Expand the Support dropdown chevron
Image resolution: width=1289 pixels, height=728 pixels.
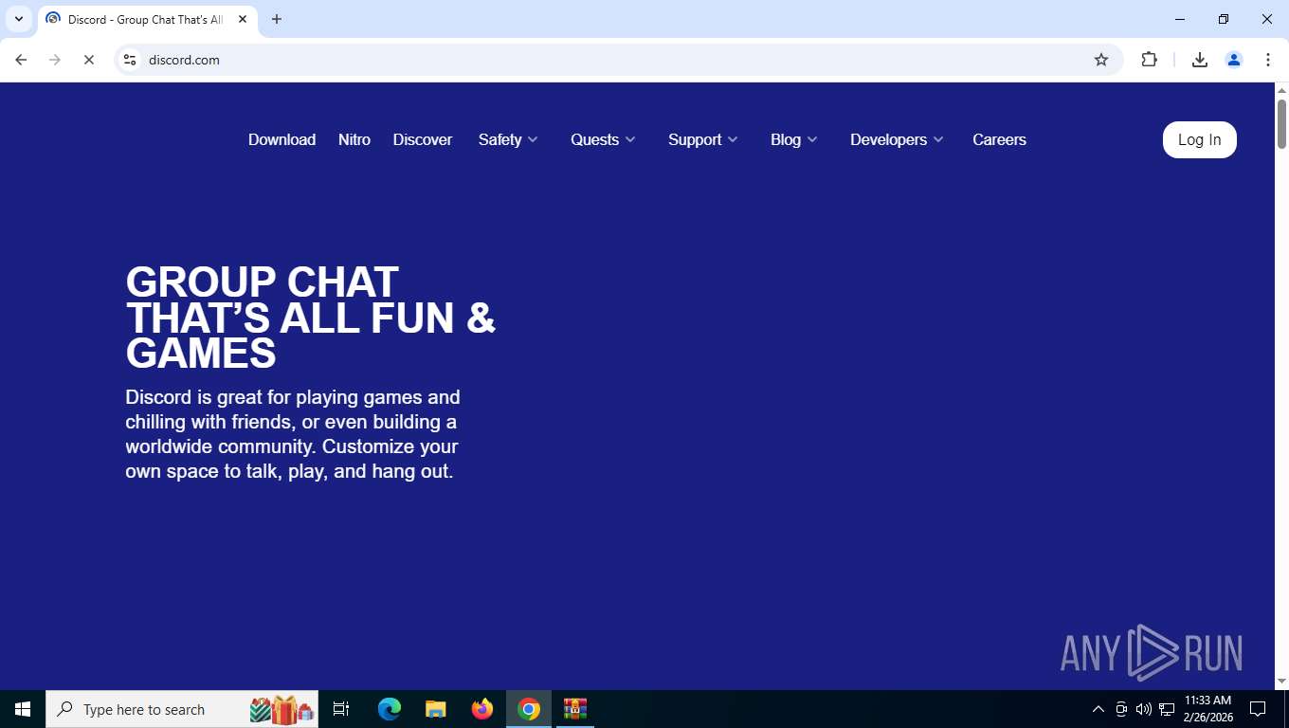(733, 139)
